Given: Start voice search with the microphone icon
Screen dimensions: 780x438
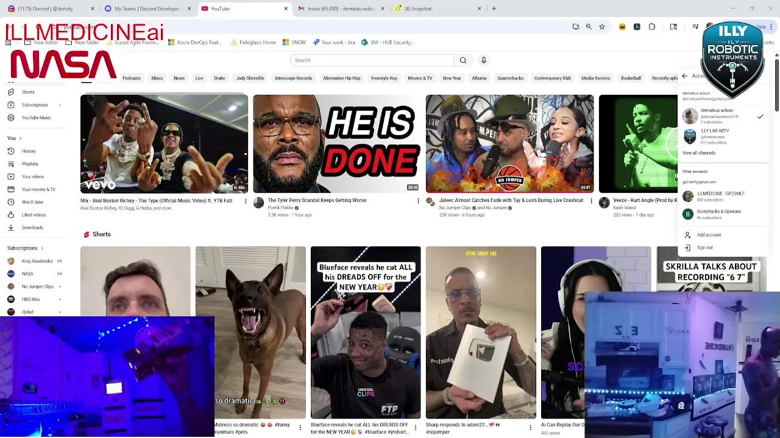Looking at the screenshot, I should (484, 60).
